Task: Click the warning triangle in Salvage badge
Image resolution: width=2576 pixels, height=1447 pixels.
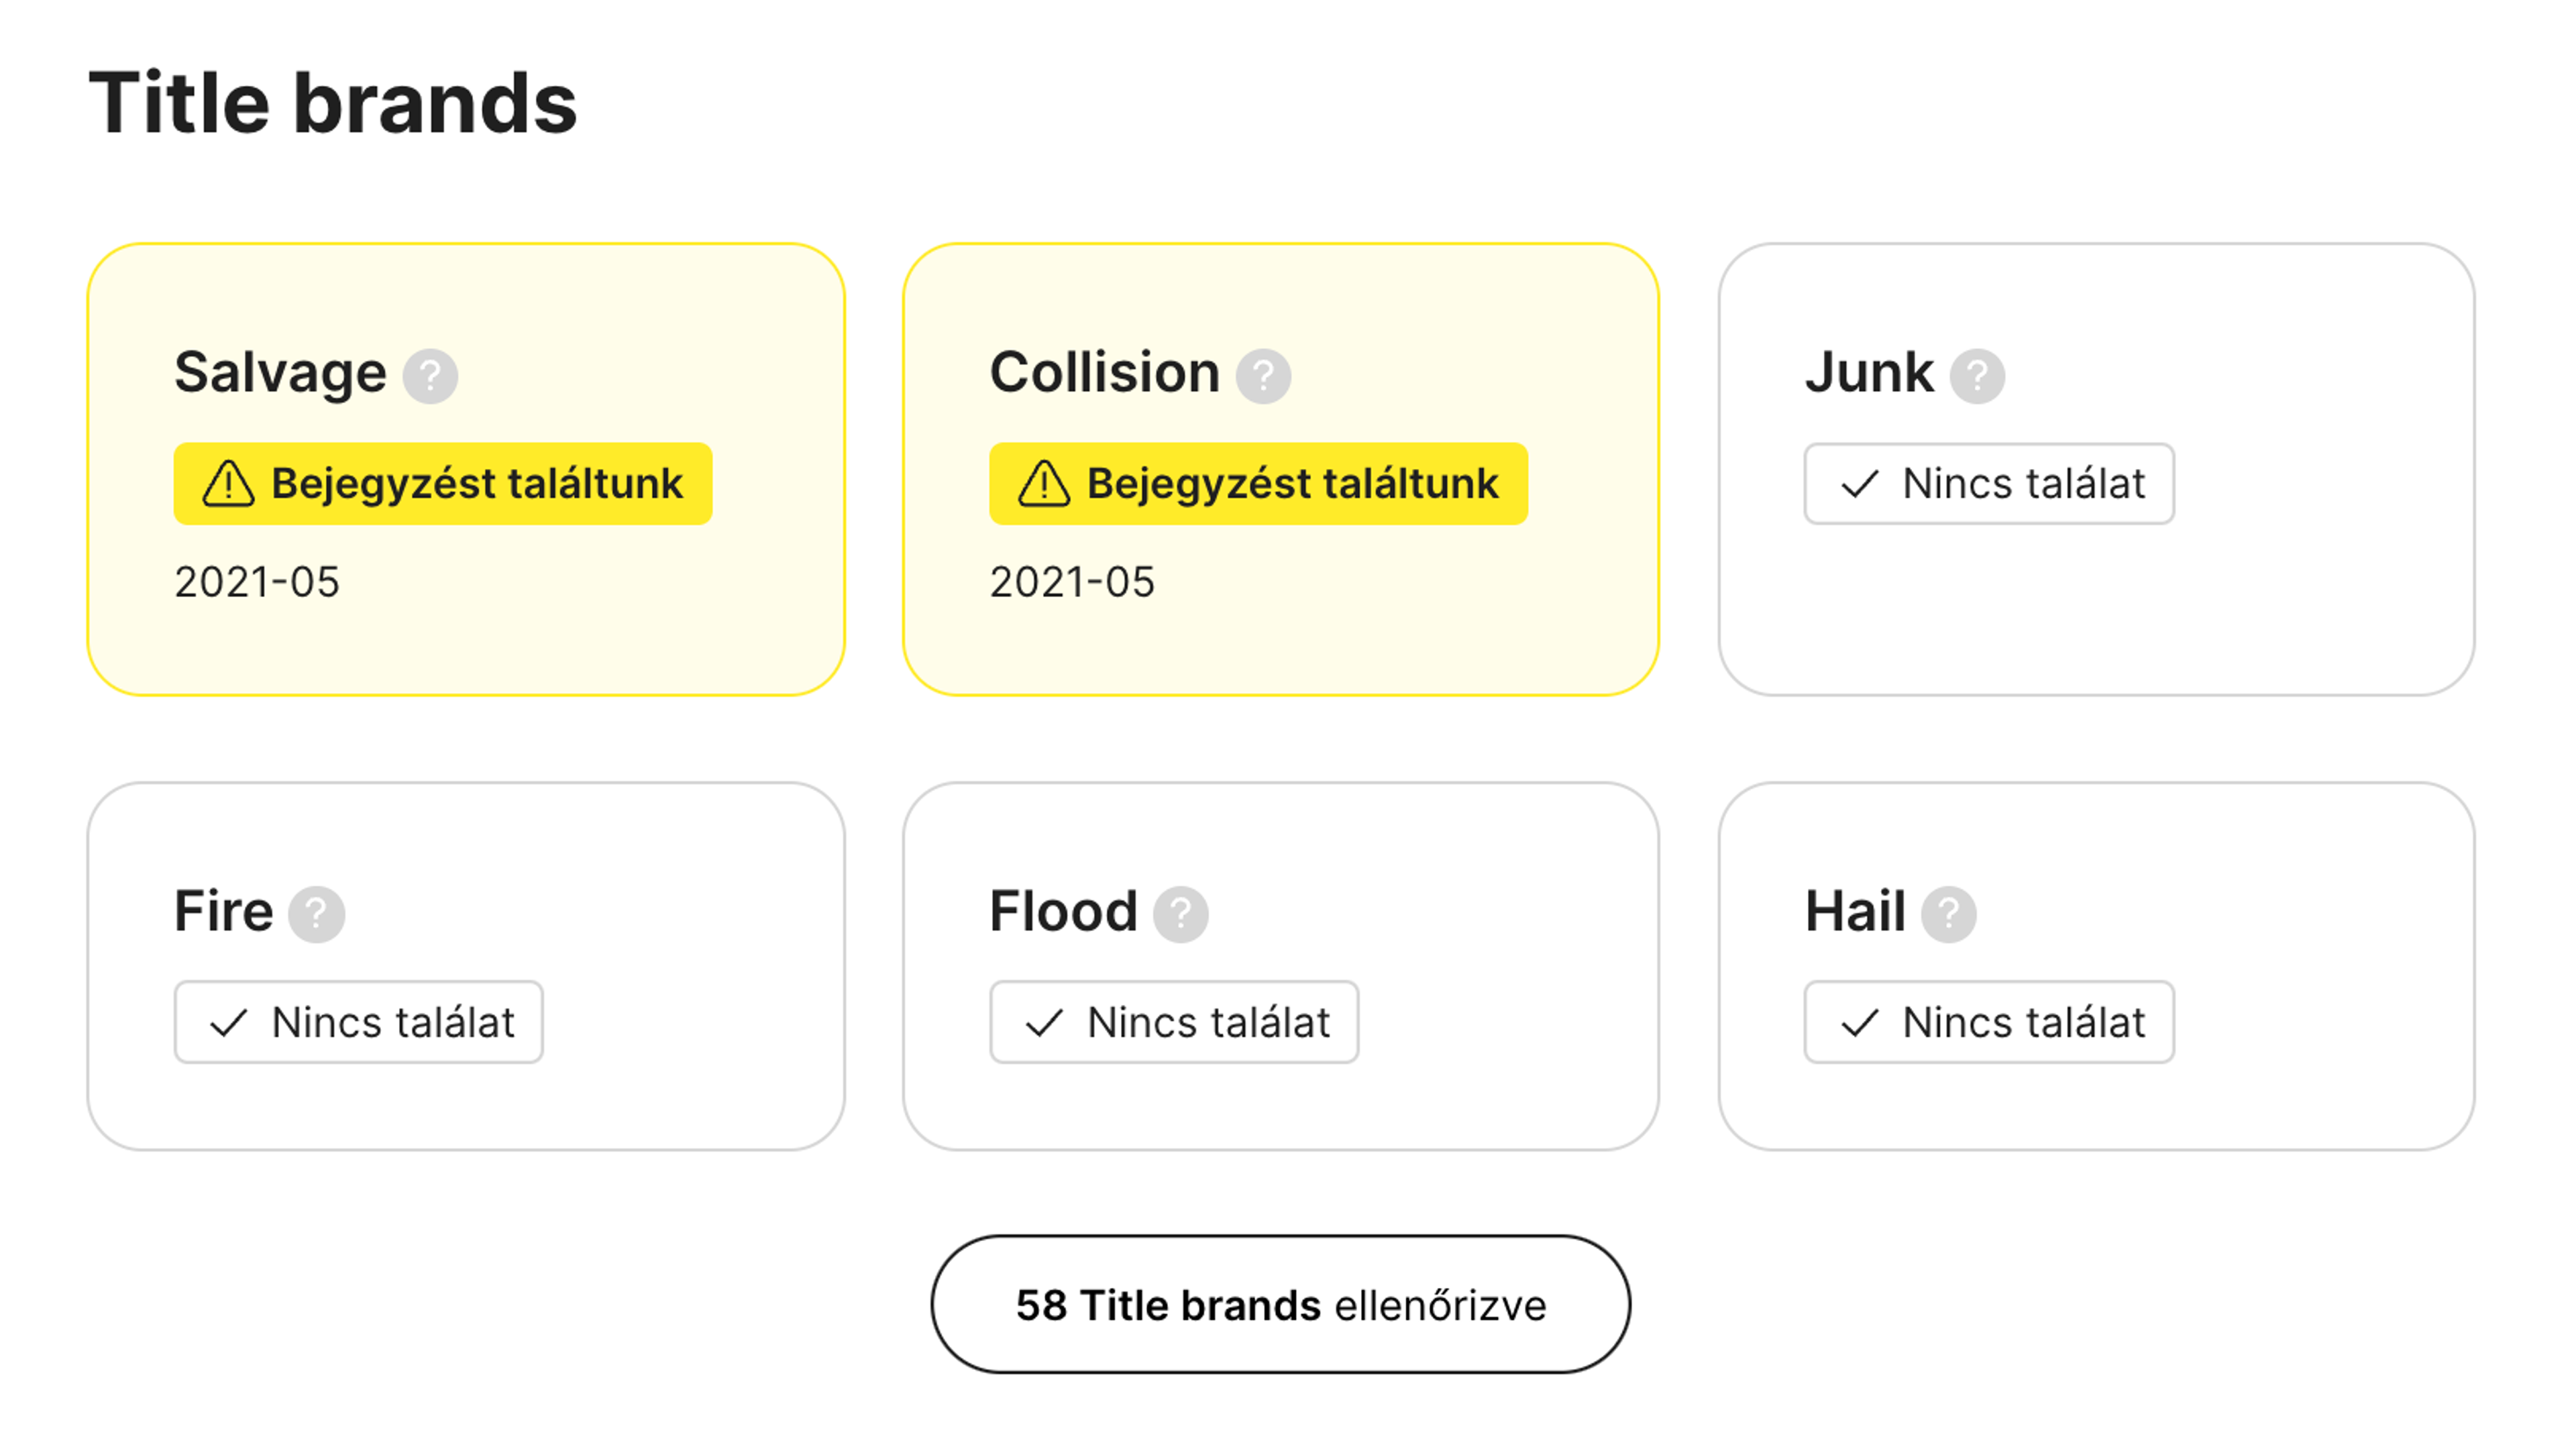Action: [228, 484]
